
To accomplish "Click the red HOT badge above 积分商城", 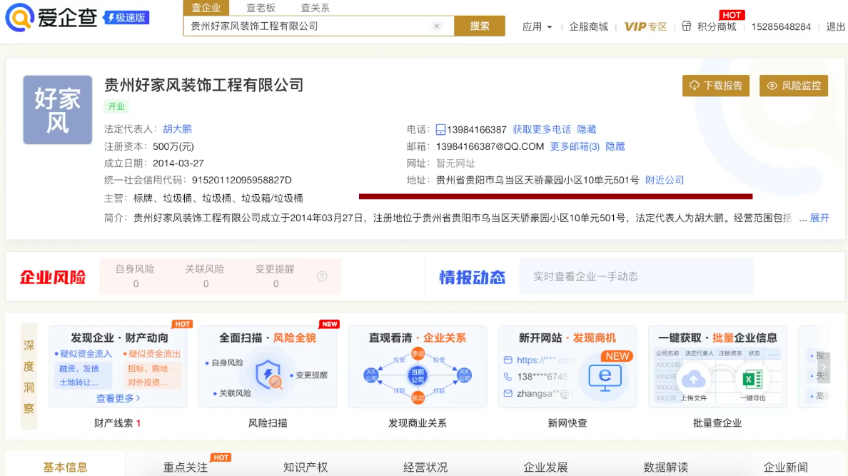I will [732, 15].
